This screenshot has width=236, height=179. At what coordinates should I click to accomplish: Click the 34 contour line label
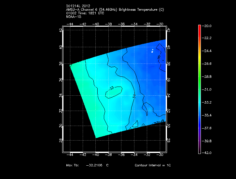click(134, 97)
